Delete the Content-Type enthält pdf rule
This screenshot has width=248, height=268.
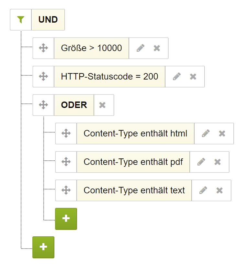(x=218, y=162)
